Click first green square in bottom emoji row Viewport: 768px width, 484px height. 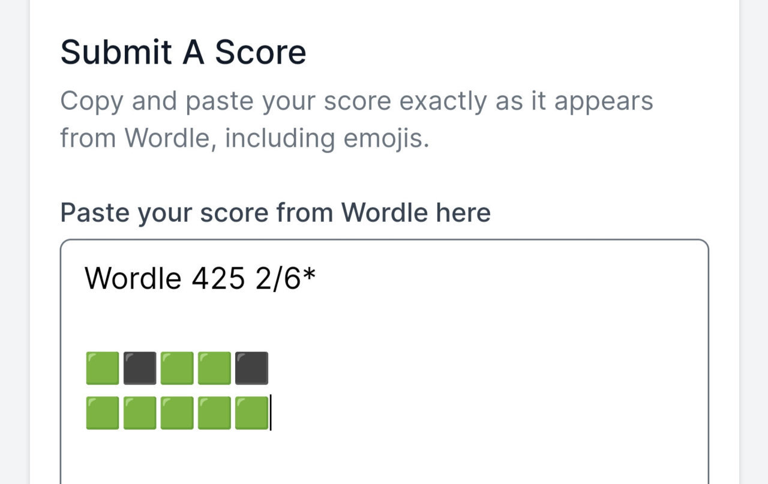click(103, 413)
